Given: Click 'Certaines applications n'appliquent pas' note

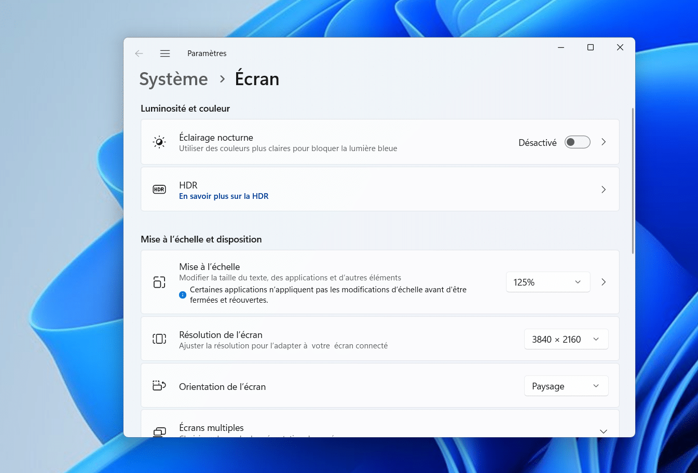Looking at the screenshot, I should click(x=328, y=295).
